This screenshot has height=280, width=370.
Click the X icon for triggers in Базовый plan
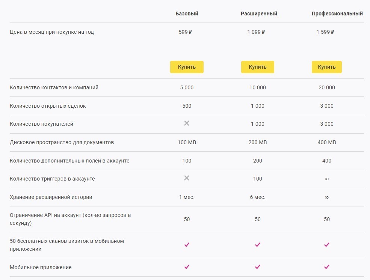point(187,179)
